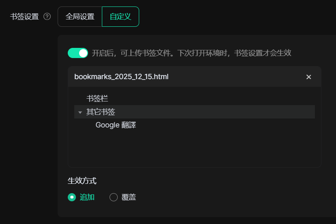Disable the bookmark upload toggle switch
336x224 pixels.
point(78,53)
